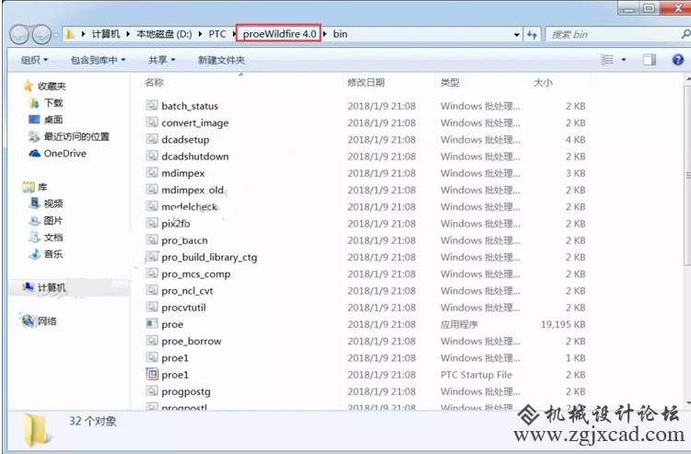Click the Forward navigation arrow
This screenshot has width=691, height=454.
pyautogui.click(x=41, y=34)
